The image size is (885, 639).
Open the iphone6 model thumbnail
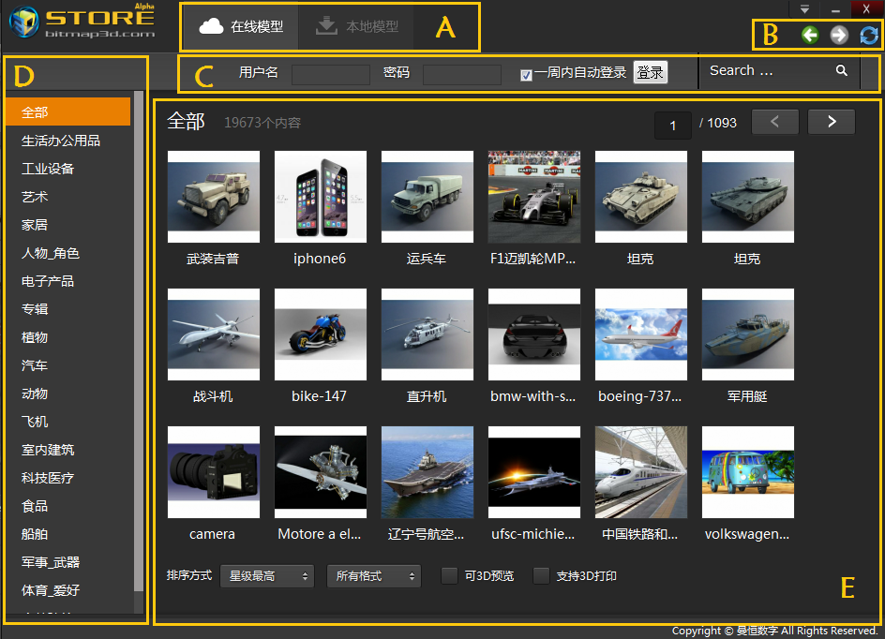coord(321,197)
